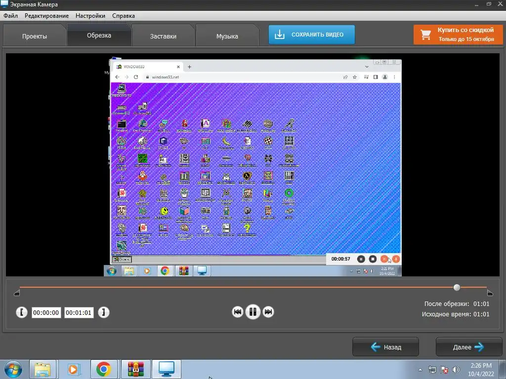Screen dimensions: 506x379
Task: Open File Explorer from the taskbar
Action: coord(42,369)
